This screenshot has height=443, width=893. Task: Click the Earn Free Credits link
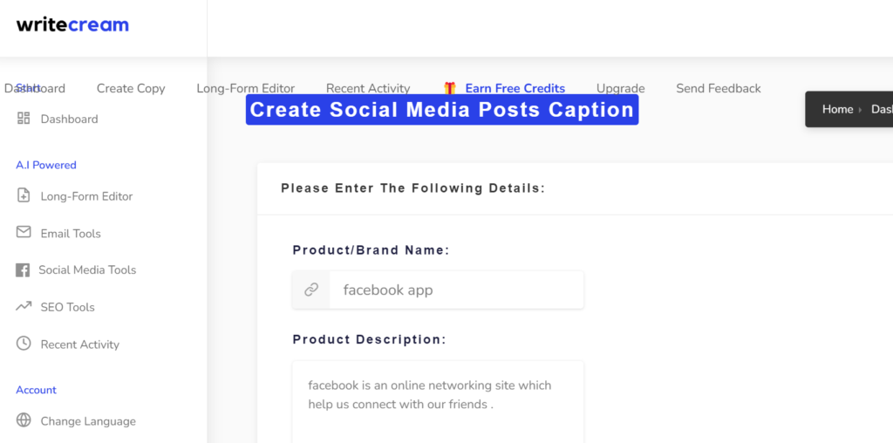coord(515,88)
